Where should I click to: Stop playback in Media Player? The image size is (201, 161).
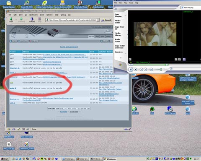click(136, 69)
